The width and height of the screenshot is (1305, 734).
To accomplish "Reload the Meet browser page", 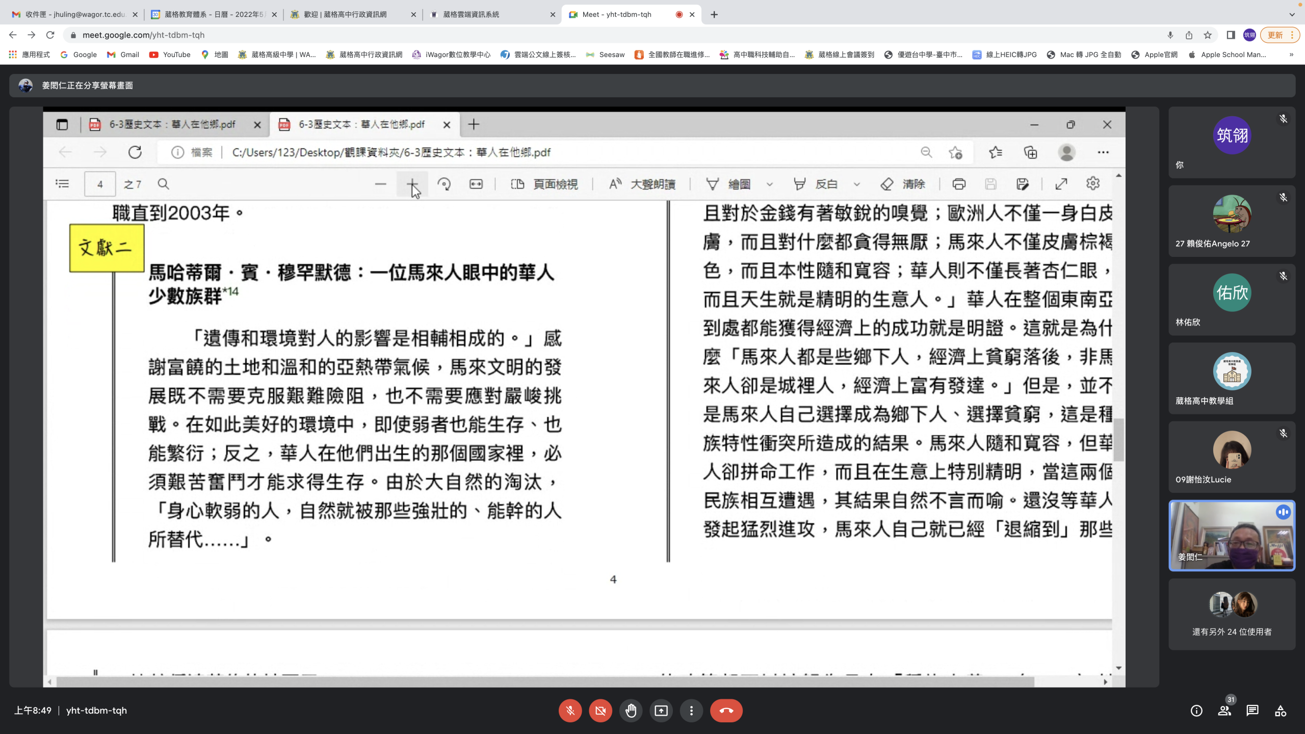I will click(x=50, y=35).
